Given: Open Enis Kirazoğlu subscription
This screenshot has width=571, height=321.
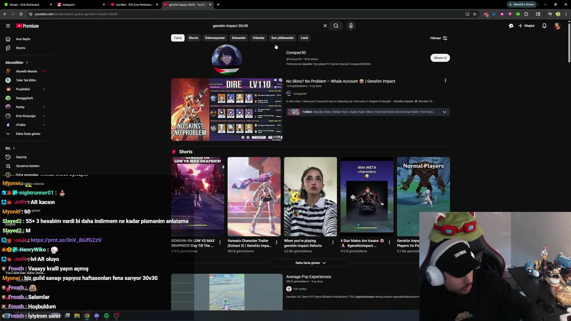Looking at the screenshot, I should tap(25, 116).
